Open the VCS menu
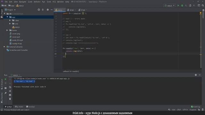Screen dimensions: 205x115 pos(54,2)
